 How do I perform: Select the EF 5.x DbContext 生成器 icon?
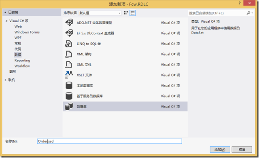(x=69, y=33)
